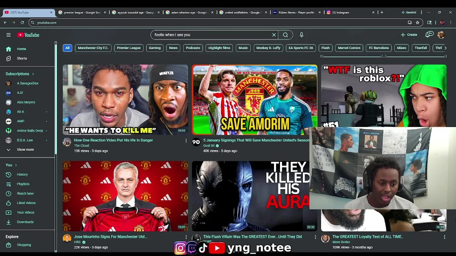Expand the Subscriptions section
The width and height of the screenshot is (456, 256).
tap(20, 74)
